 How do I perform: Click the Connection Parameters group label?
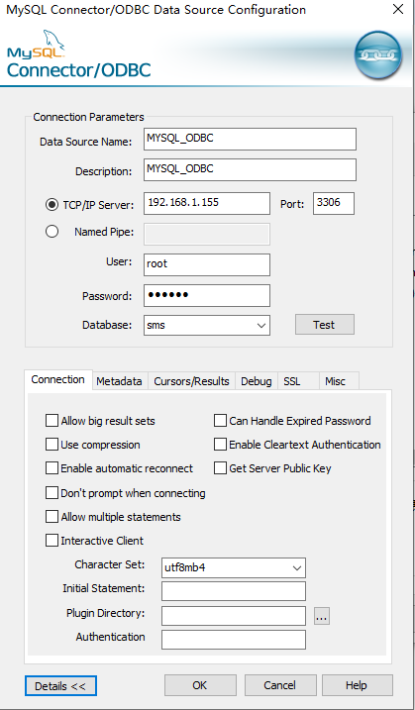[89, 117]
